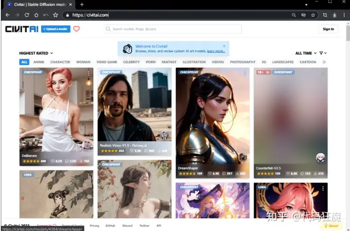Click the Upload a model button
350x231 pixels.
[x=56, y=29]
